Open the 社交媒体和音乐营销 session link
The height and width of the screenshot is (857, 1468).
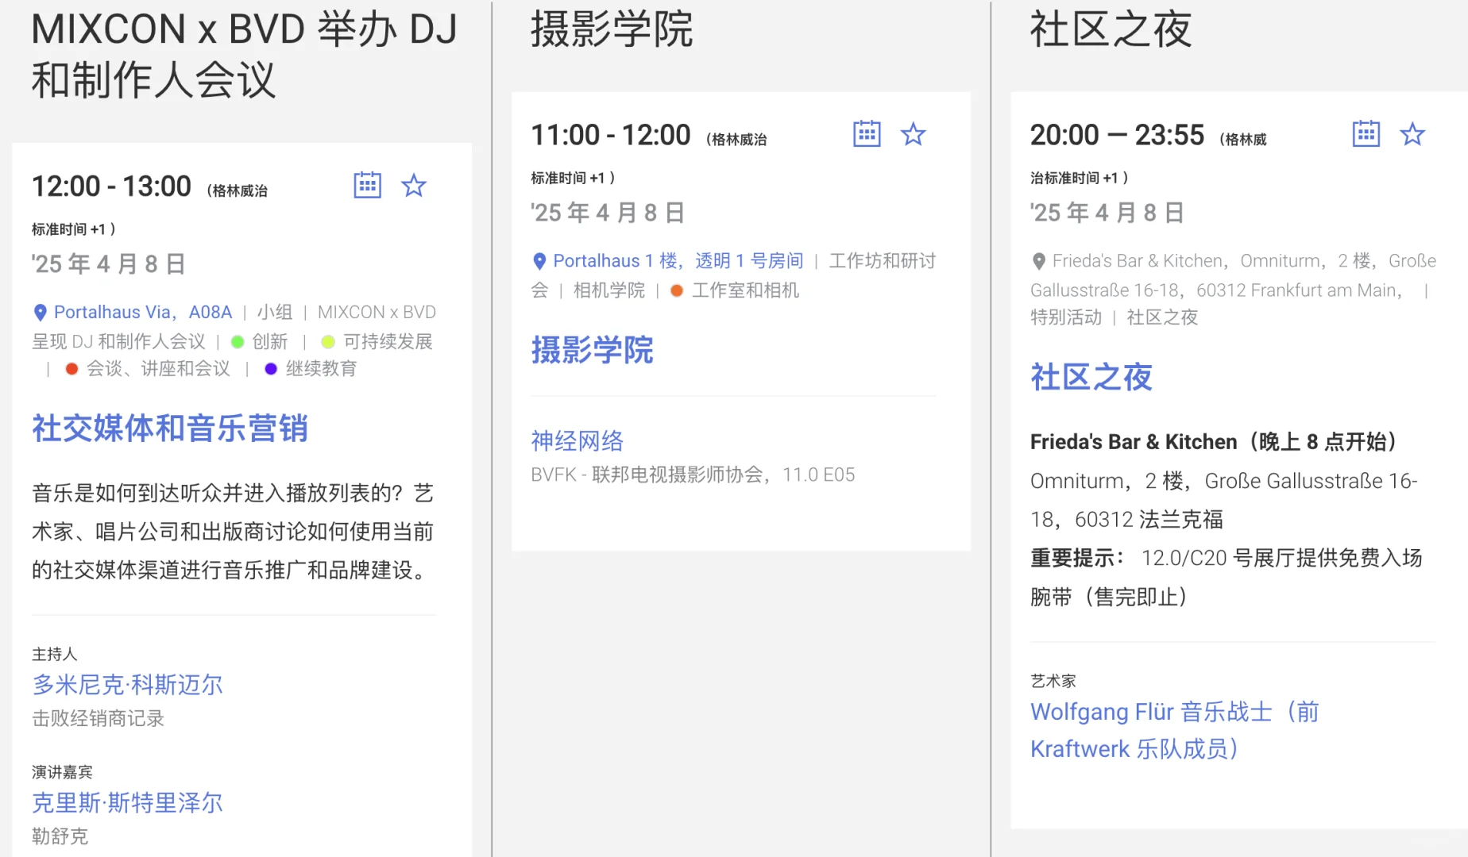pos(169,428)
